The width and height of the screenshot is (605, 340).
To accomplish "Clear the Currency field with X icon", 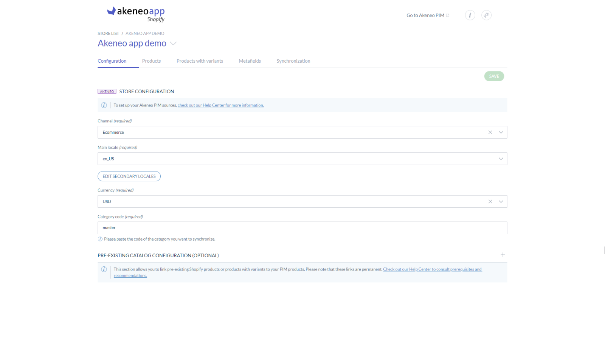I will [490, 201].
